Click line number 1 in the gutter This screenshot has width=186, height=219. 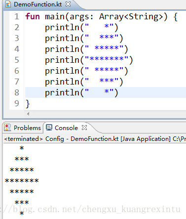17,17
